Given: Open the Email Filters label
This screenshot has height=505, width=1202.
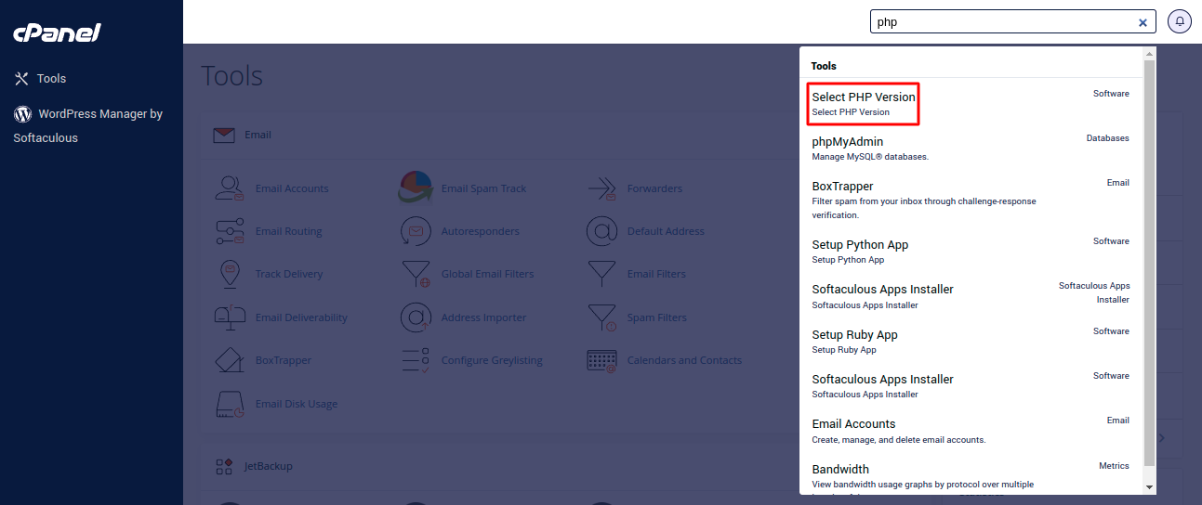Looking at the screenshot, I should 656,274.
